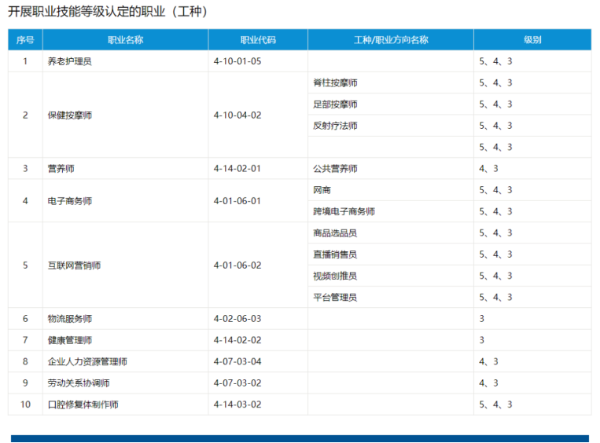
Task: Click sequence number 10
Action: pos(25,405)
